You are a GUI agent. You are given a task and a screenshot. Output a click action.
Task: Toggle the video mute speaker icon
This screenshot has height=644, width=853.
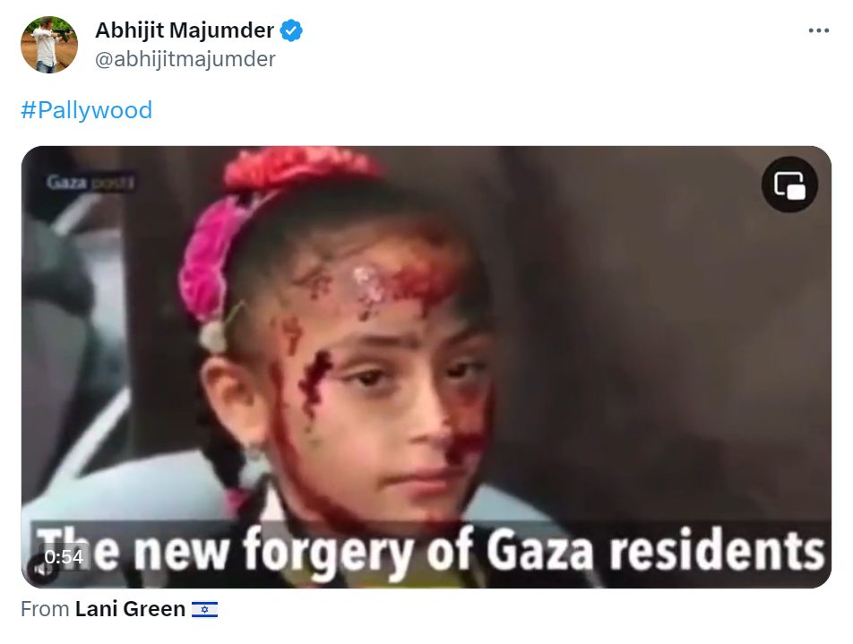pyautogui.click(x=41, y=570)
